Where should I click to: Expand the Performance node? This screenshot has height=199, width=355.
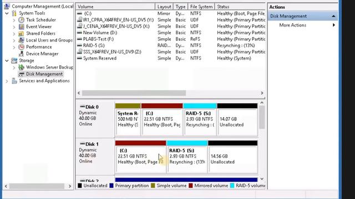tap(14, 47)
